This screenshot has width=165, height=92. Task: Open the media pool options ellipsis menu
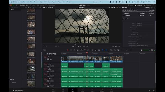[x=40, y=8]
